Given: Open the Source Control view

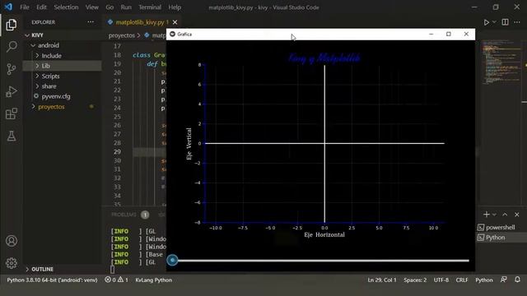Looking at the screenshot, I should click(11, 69).
